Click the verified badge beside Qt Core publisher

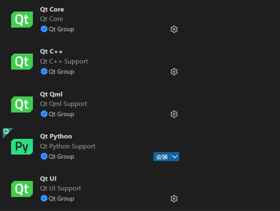coord(44,29)
